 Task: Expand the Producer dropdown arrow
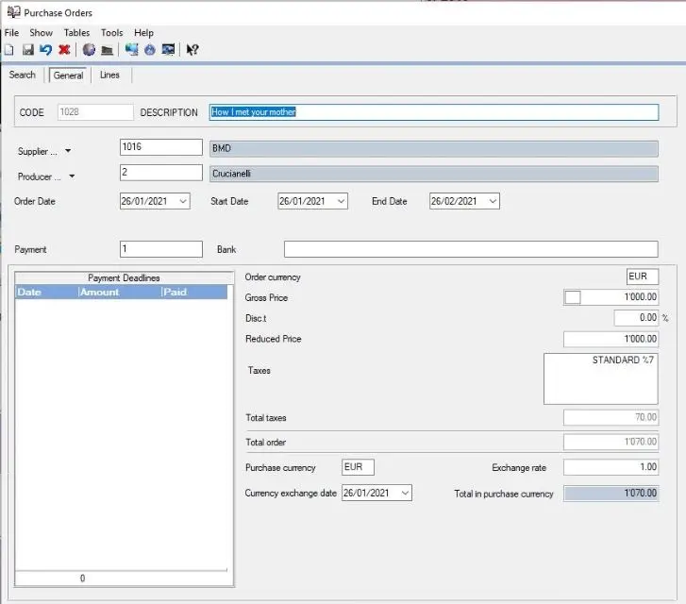pyautogui.click(x=71, y=176)
